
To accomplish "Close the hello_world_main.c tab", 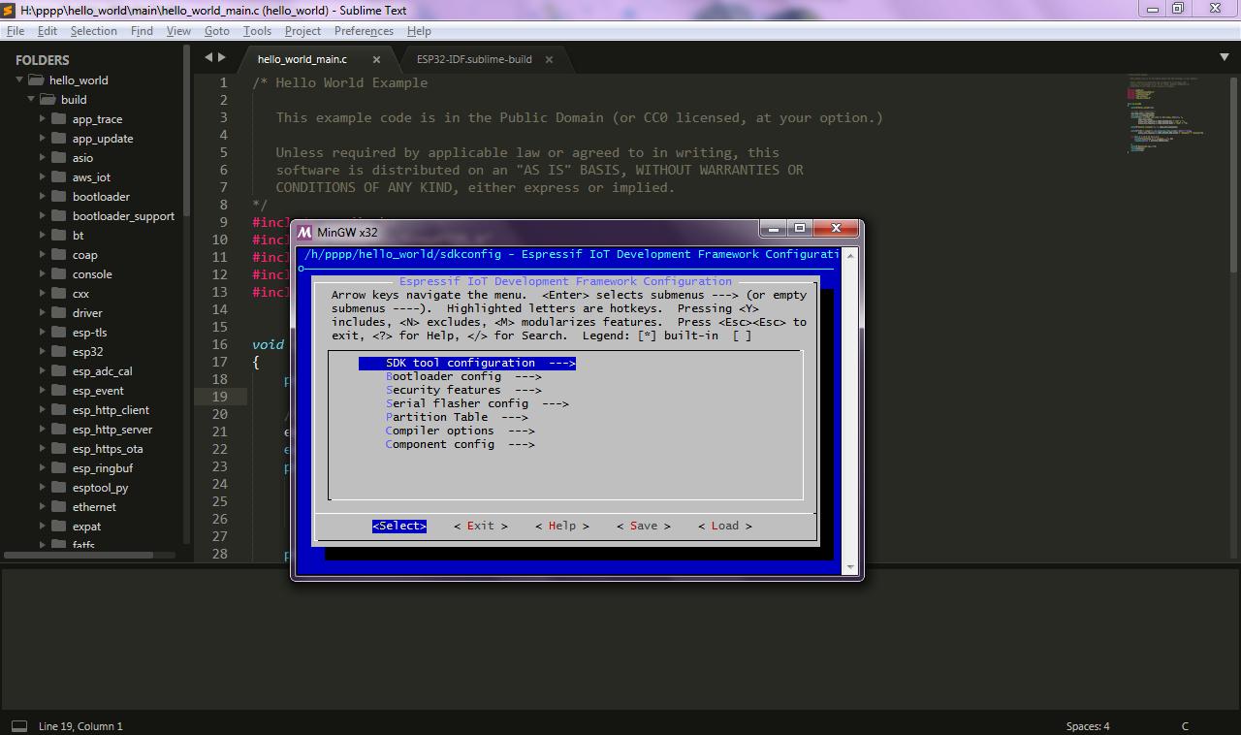I will [x=376, y=59].
